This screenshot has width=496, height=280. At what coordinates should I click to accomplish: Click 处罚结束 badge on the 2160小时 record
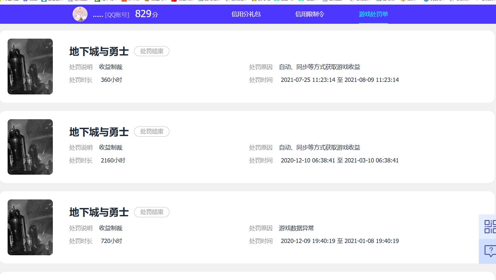tap(152, 132)
